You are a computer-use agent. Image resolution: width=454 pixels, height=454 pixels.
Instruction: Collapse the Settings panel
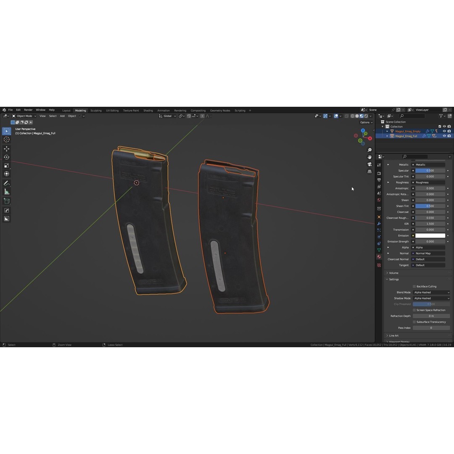pyautogui.click(x=394, y=280)
